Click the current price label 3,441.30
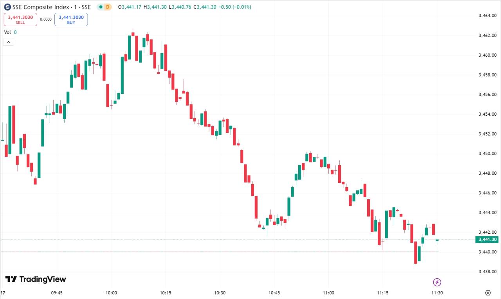 tap(487, 240)
